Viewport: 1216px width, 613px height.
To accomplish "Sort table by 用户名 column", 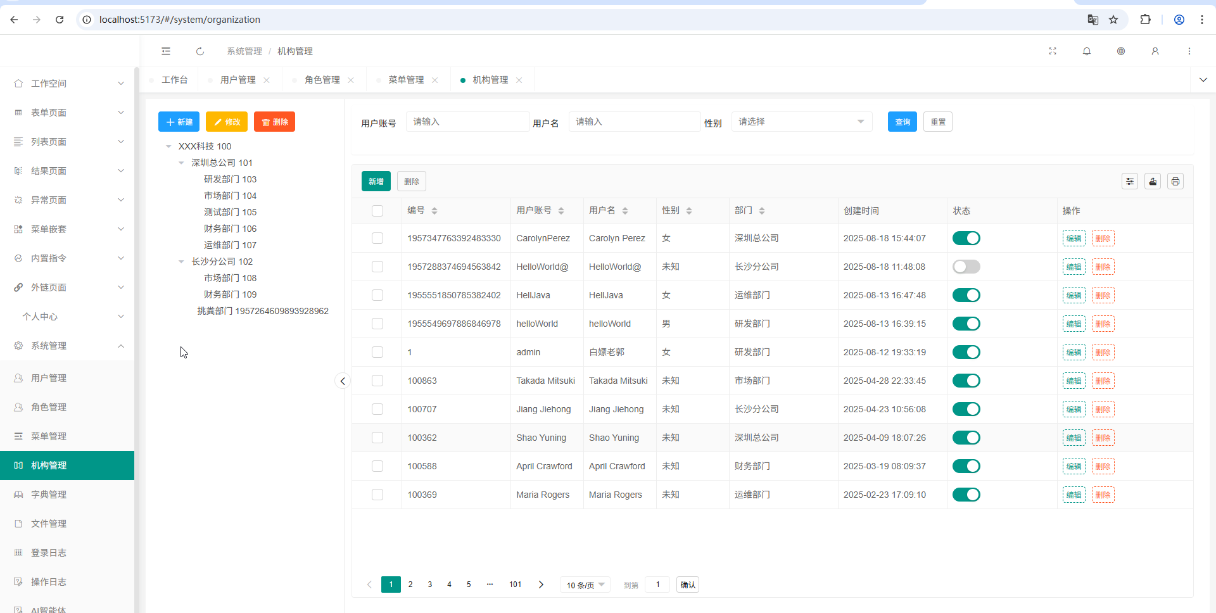I will pos(625,211).
